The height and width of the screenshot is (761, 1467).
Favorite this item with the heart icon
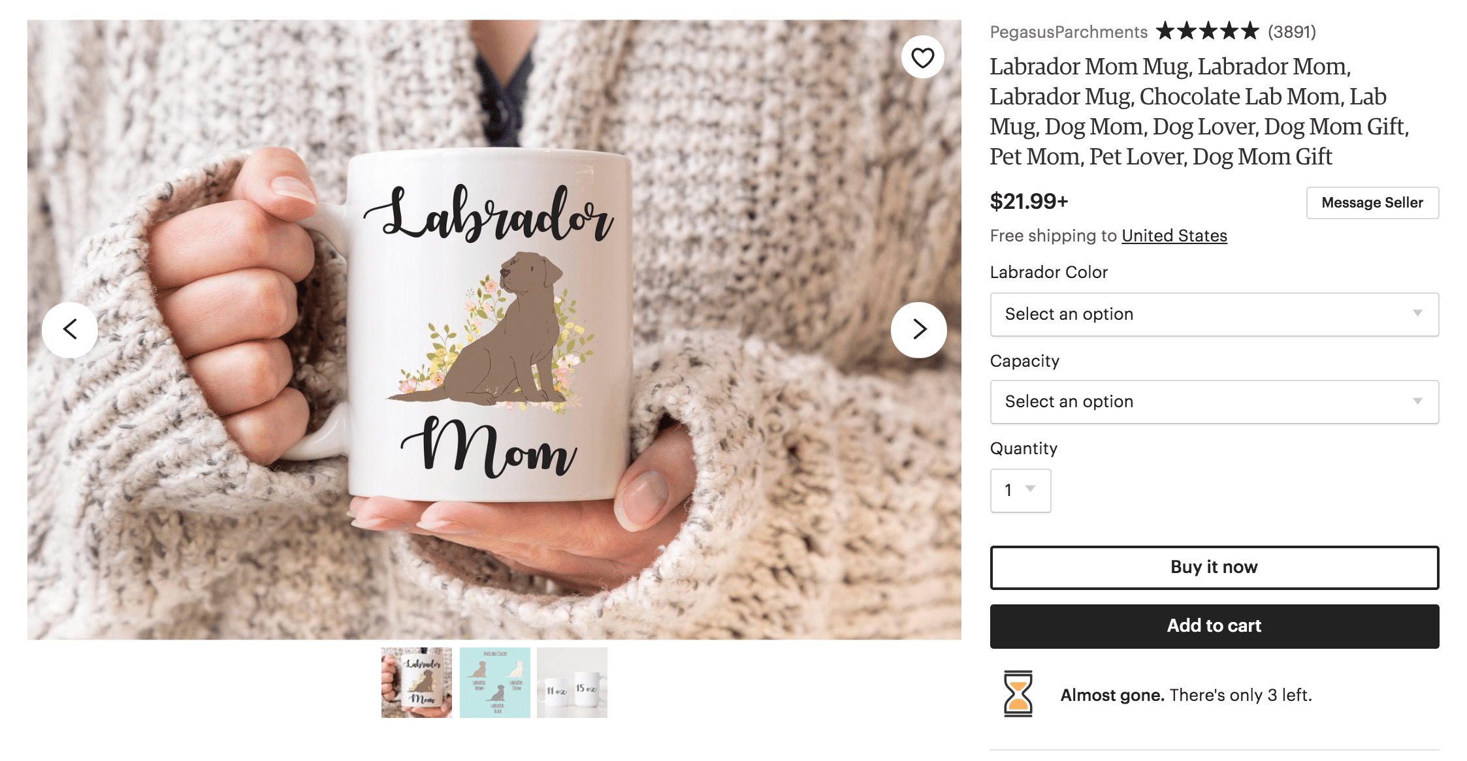point(922,57)
